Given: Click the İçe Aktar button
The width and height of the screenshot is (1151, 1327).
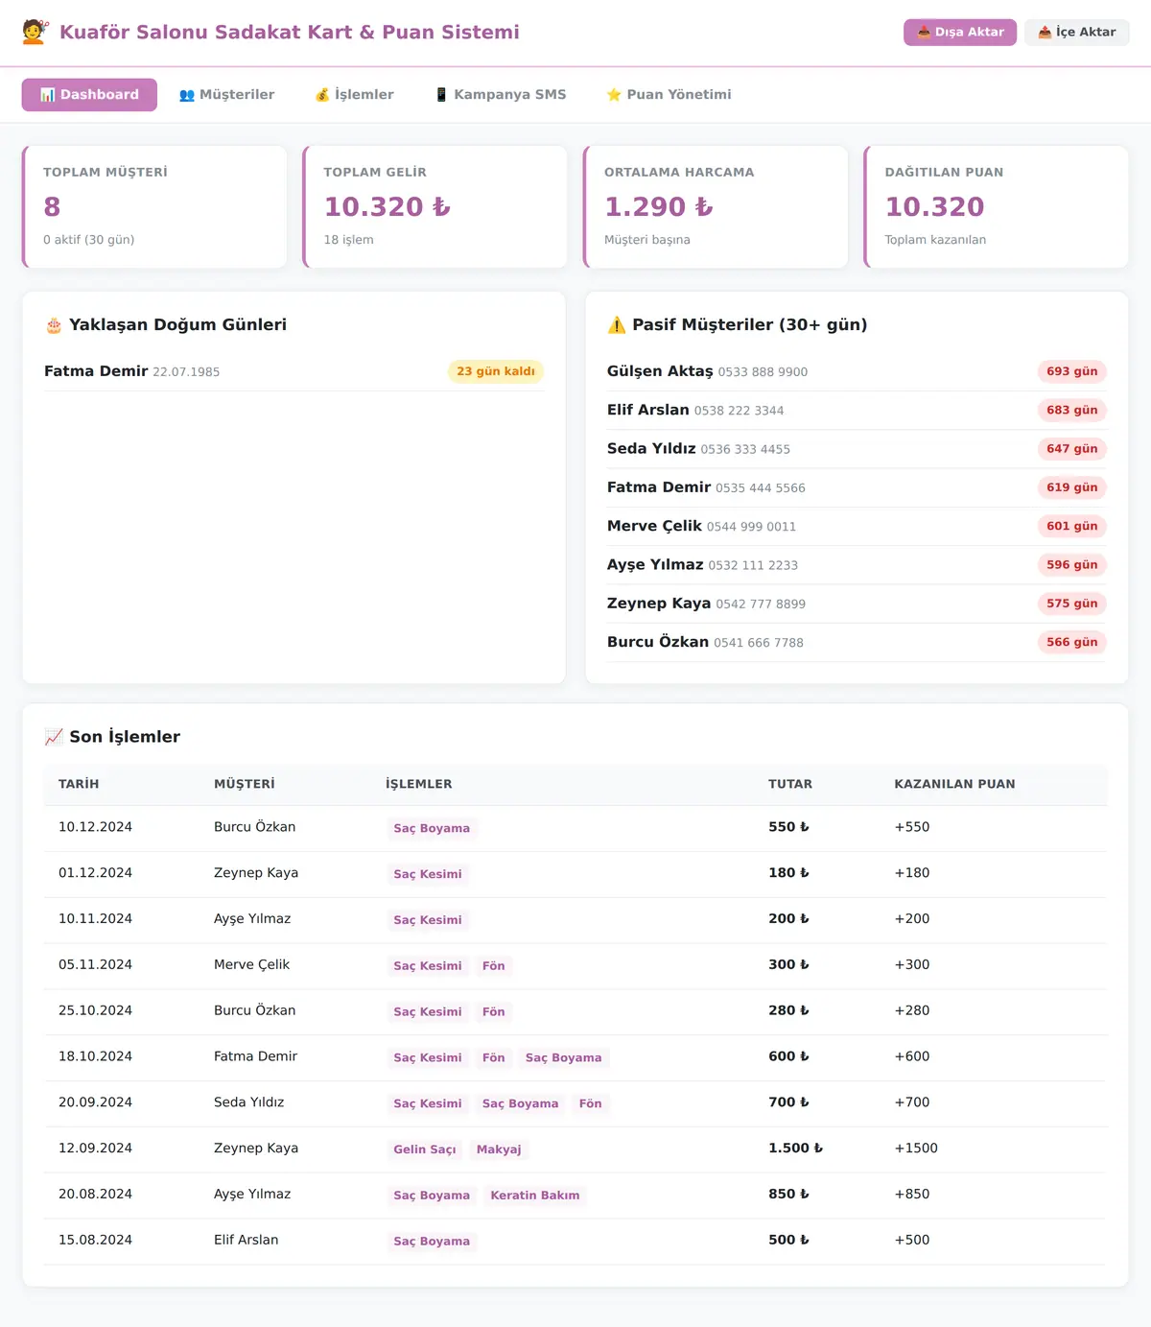Looking at the screenshot, I should [x=1077, y=33].
